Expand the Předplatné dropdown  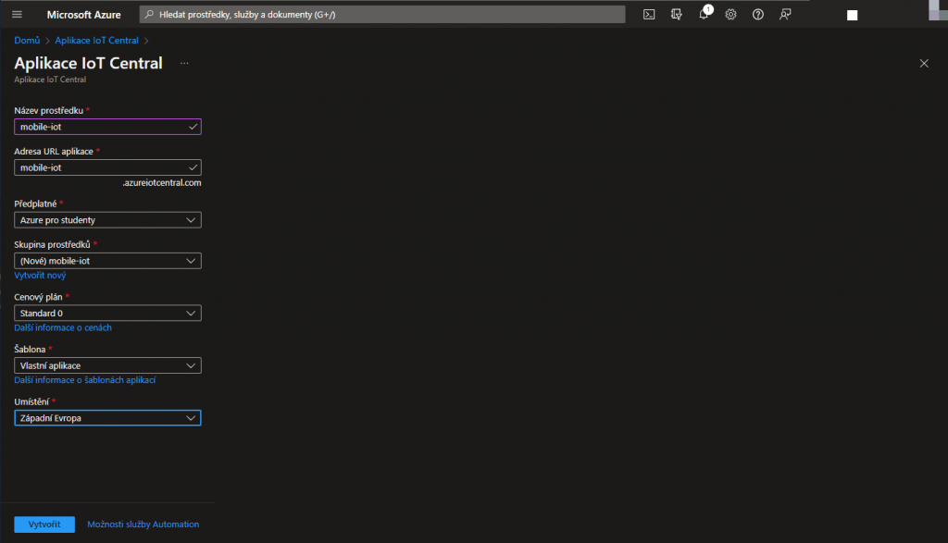point(107,220)
